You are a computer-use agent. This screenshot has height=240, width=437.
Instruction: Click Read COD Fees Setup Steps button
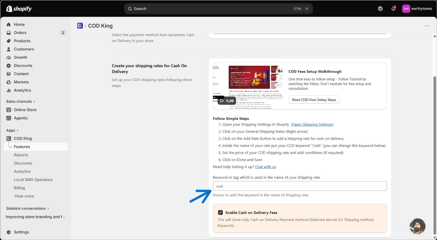pos(314,100)
